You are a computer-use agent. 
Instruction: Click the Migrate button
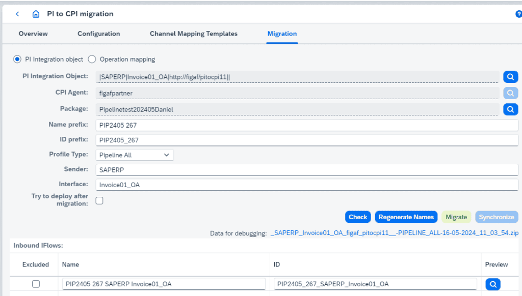point(456,217)
